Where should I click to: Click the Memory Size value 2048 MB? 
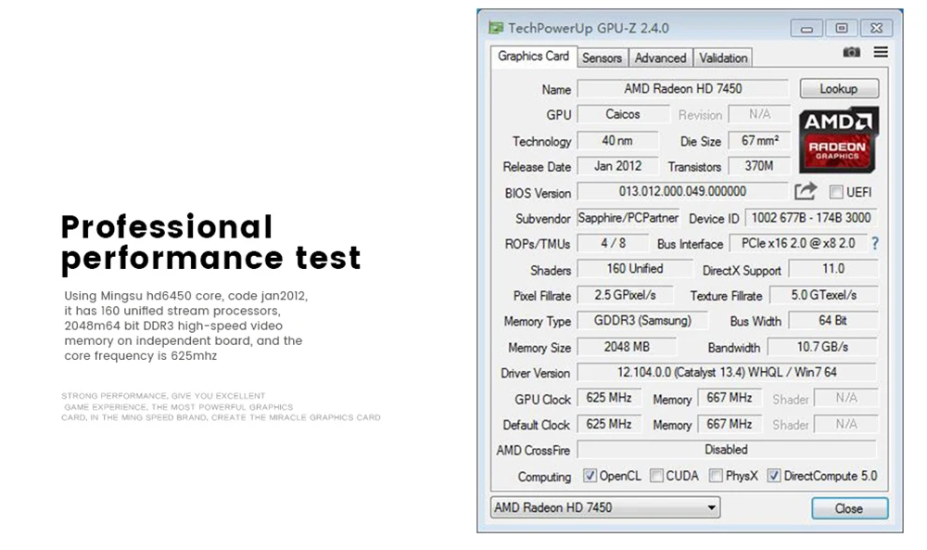627,347
